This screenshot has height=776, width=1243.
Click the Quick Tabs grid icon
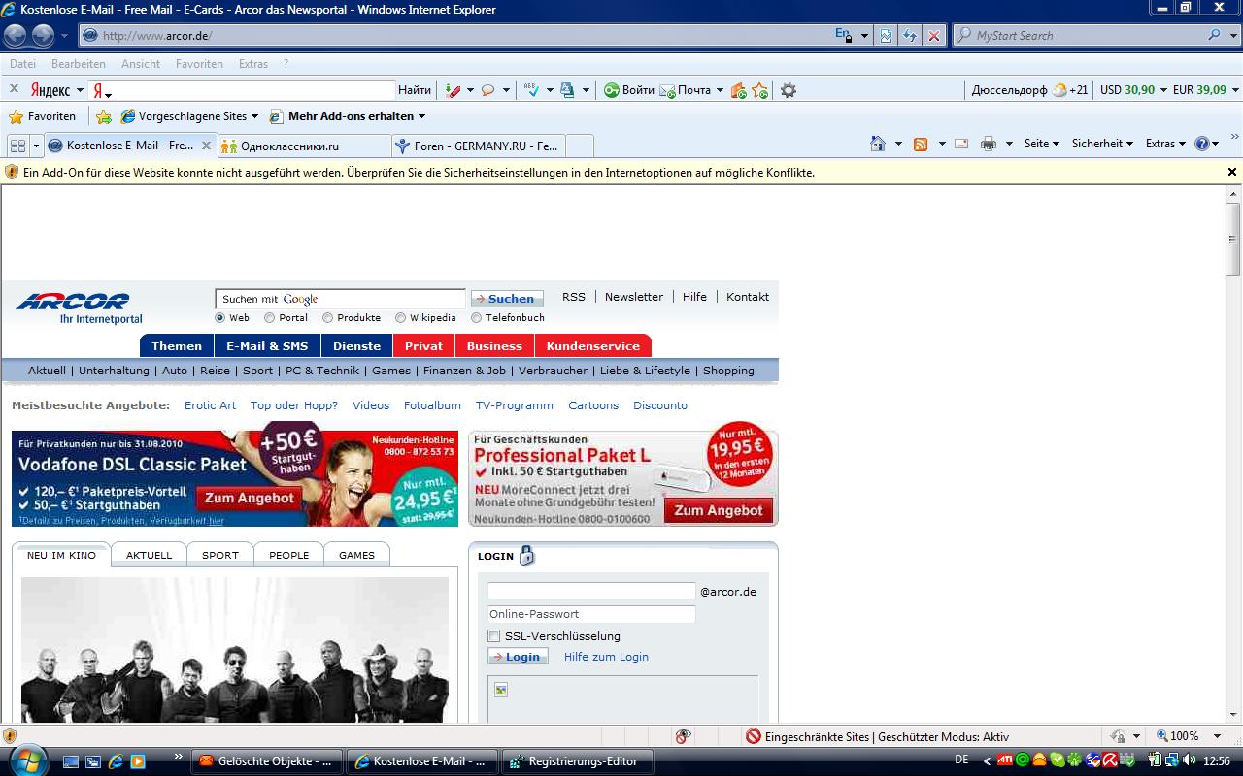click(17, 145)
